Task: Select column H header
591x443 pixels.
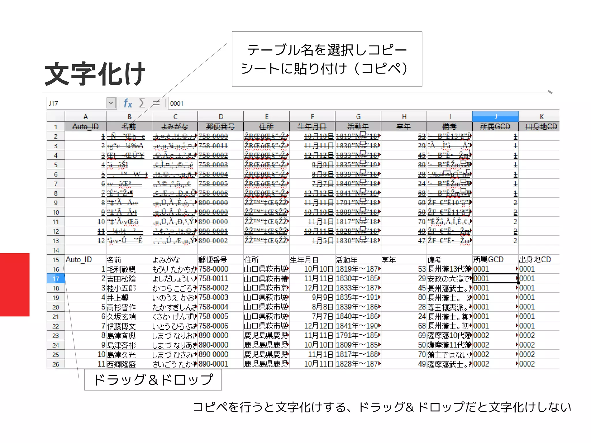Action: [x=404, y=117]
